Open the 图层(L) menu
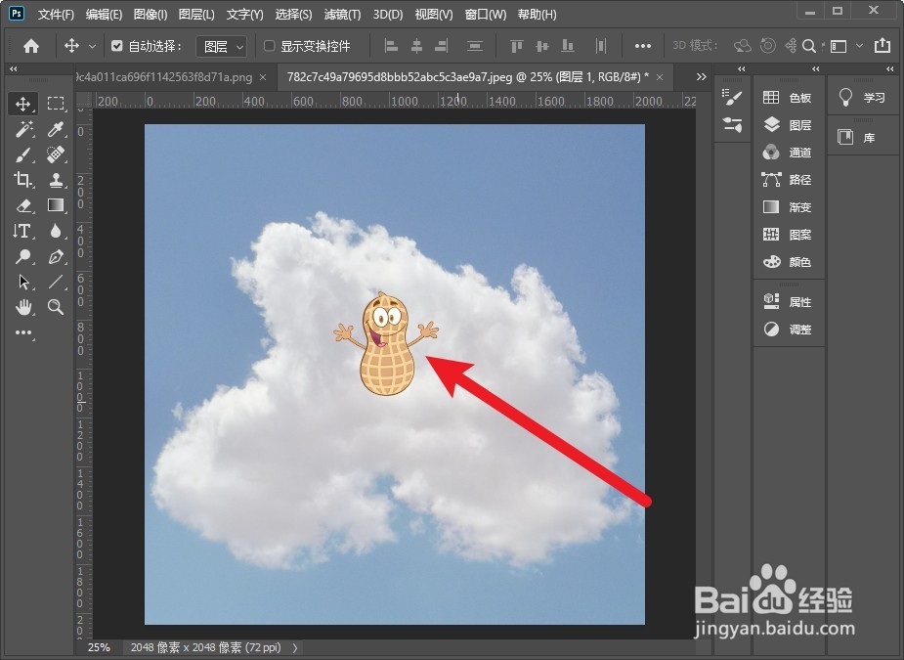The height and width of the screenshot is (660, 904). pos(196,14)
